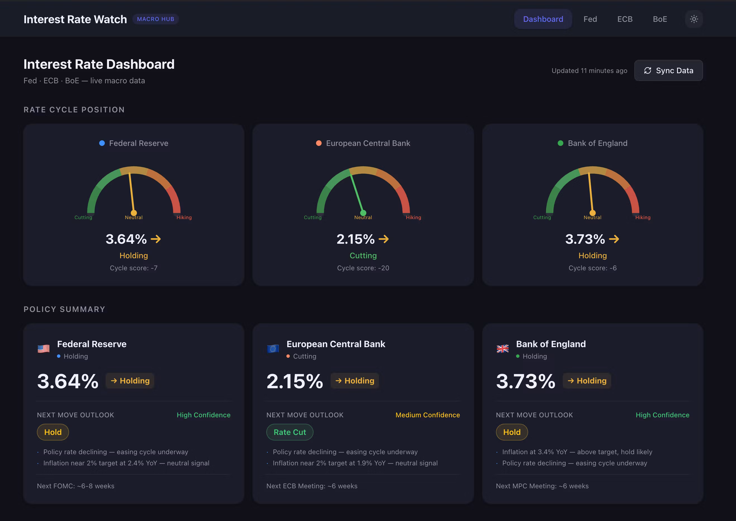Click the Hold pill in Bank of England summary

tap(512, 432)
